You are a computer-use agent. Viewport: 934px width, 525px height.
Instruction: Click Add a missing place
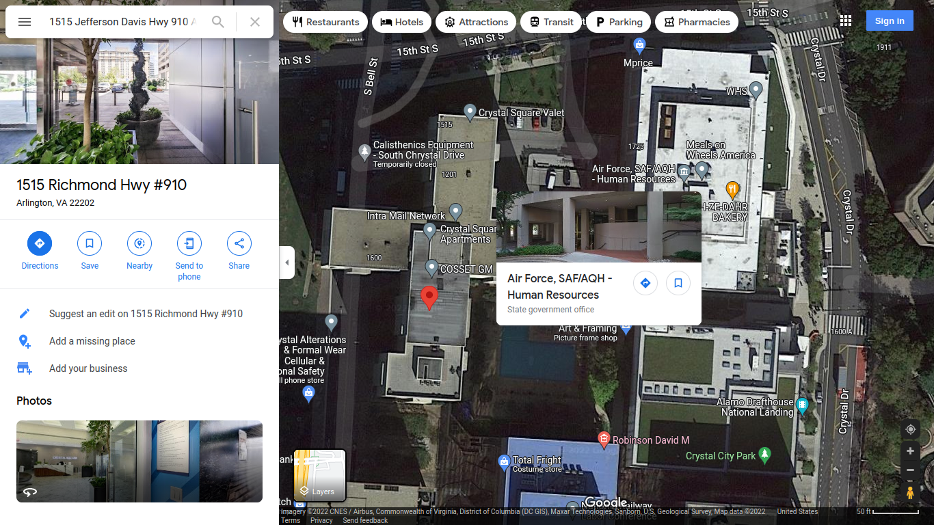139,341
